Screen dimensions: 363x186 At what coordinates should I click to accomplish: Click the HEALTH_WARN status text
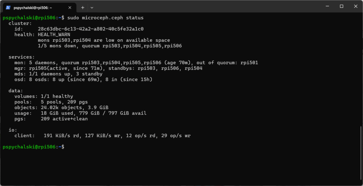[x=54, y=35]
